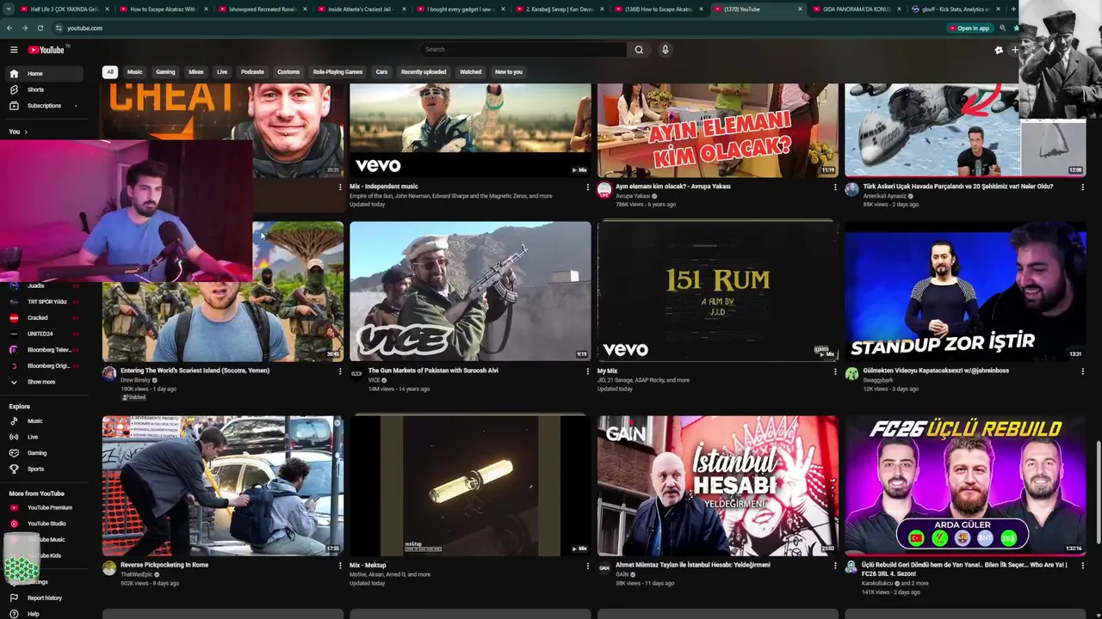Open title FC26 Üçlü Rebuild video
1102x619 pixels.
coord(964,569)
